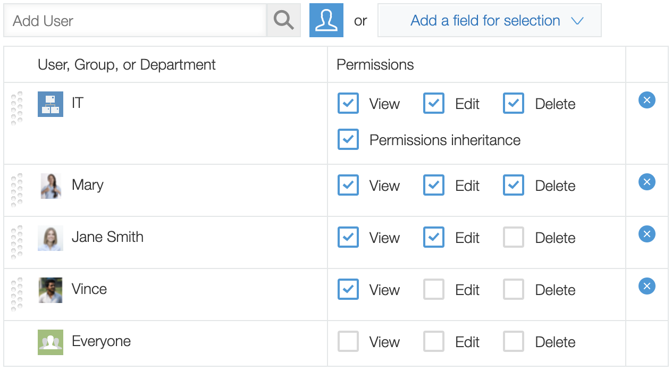Click the User, Group, or Department header
Screen dimensions: 672x370
click(126, 64)
